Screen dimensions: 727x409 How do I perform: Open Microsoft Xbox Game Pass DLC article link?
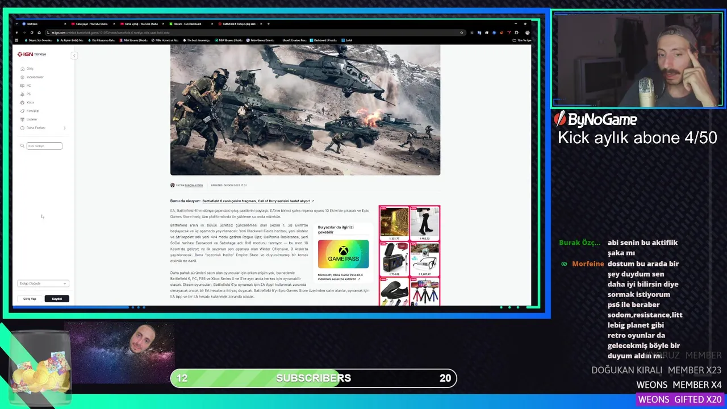coord(340,277)
